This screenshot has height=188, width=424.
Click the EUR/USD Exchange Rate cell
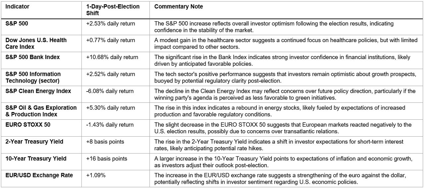pyautogui.click(x=39, y=175)
